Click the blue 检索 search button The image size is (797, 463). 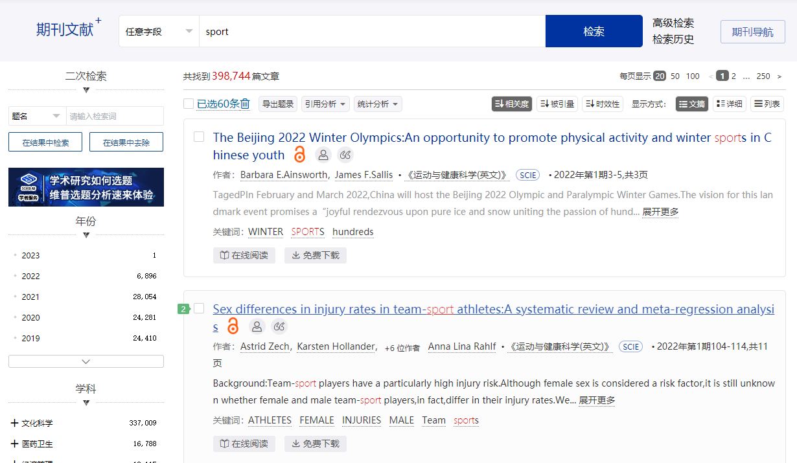[x=594, y=31]
